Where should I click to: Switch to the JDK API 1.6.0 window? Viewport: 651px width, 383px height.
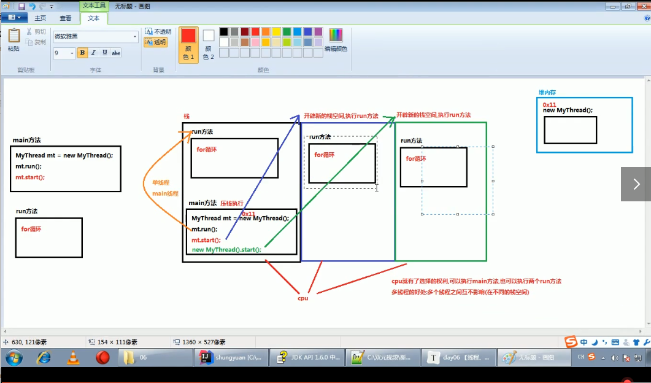pos(307,357)
